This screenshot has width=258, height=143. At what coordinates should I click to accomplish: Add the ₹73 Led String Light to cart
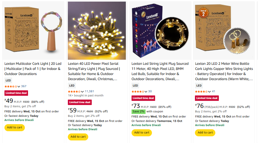coord(142,132)
